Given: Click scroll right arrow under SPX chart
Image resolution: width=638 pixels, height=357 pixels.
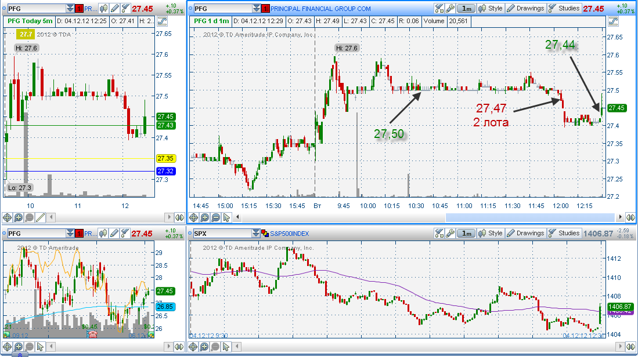Looking at the screenshot, I should point(620,347).
